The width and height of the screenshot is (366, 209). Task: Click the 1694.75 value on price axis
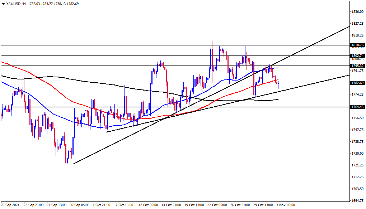pos(358,201)
